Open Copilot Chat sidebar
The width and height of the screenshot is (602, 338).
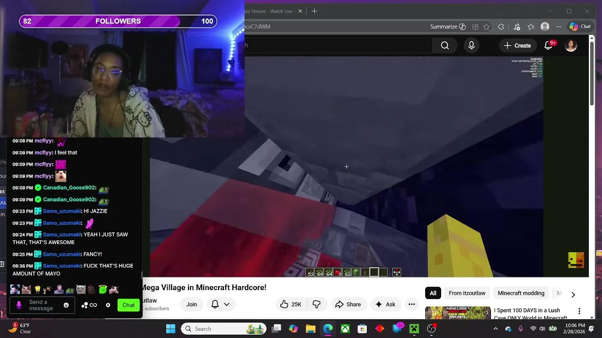pyautogui.click(x=580, y=27)
